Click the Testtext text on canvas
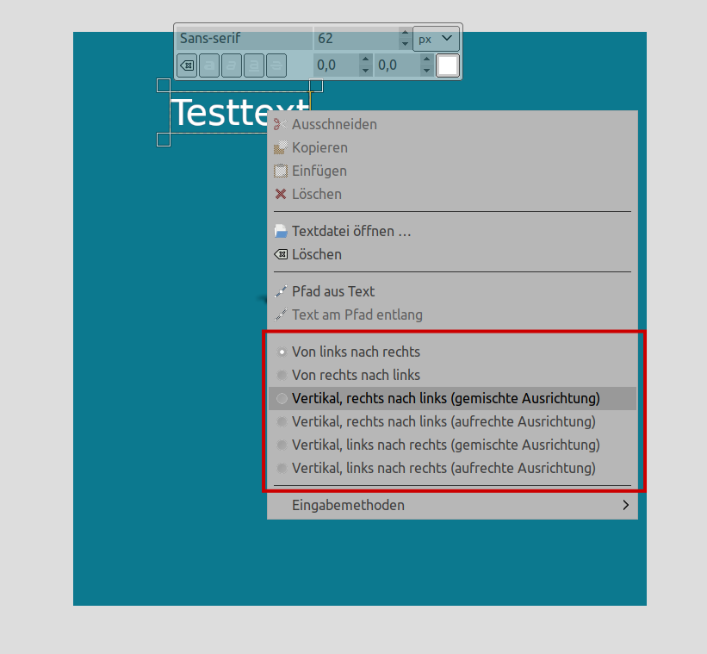Image resolution: width=707 pixels, height=654 pixels. [x=240, y=112]
